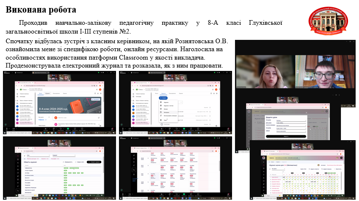Expand the Предмет dropdown in the Оберіть журнал screenshot
Screen dimensions: 359x201
64,155
